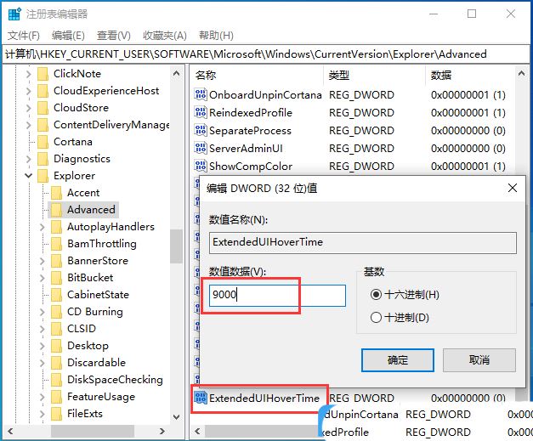Viewport: 533px width, 441px height.
Task: Select the DiskSpaceChecking tree item
Action: (x=115, y=380)
